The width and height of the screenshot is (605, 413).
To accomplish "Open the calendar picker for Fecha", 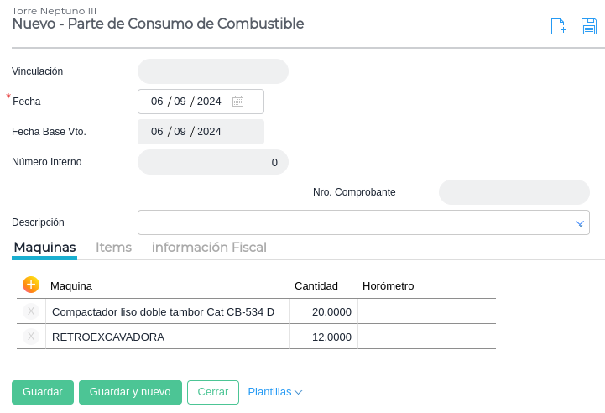I will 237,102.
